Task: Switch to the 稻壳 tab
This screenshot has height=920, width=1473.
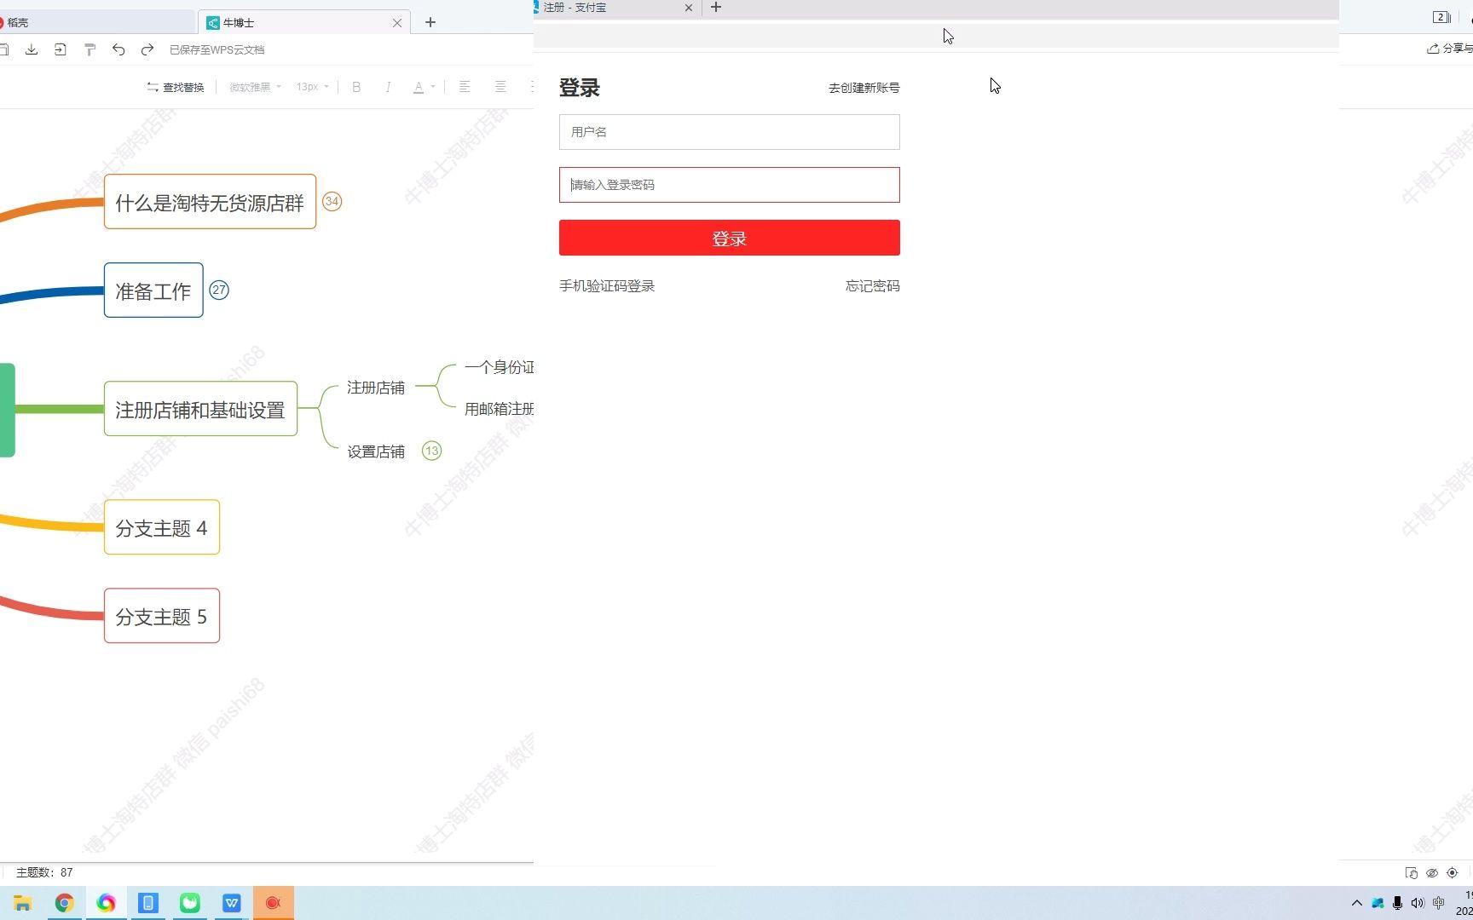Action: [96, 22]
